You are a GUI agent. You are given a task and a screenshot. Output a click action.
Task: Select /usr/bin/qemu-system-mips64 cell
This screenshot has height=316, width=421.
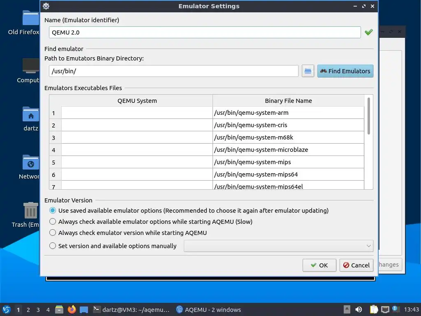pos(288,174)
